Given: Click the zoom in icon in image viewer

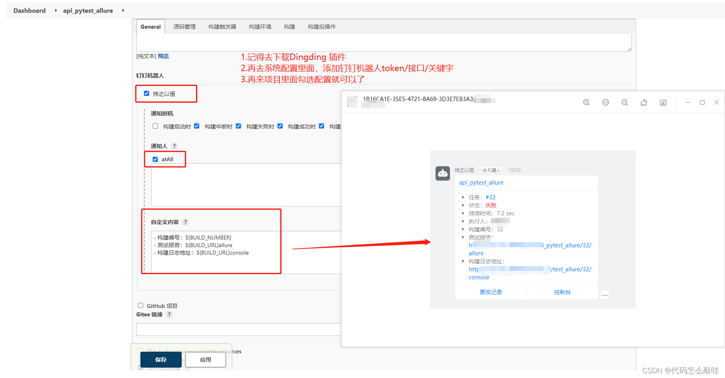Looking at the screenshot, I should pos(586,102).
